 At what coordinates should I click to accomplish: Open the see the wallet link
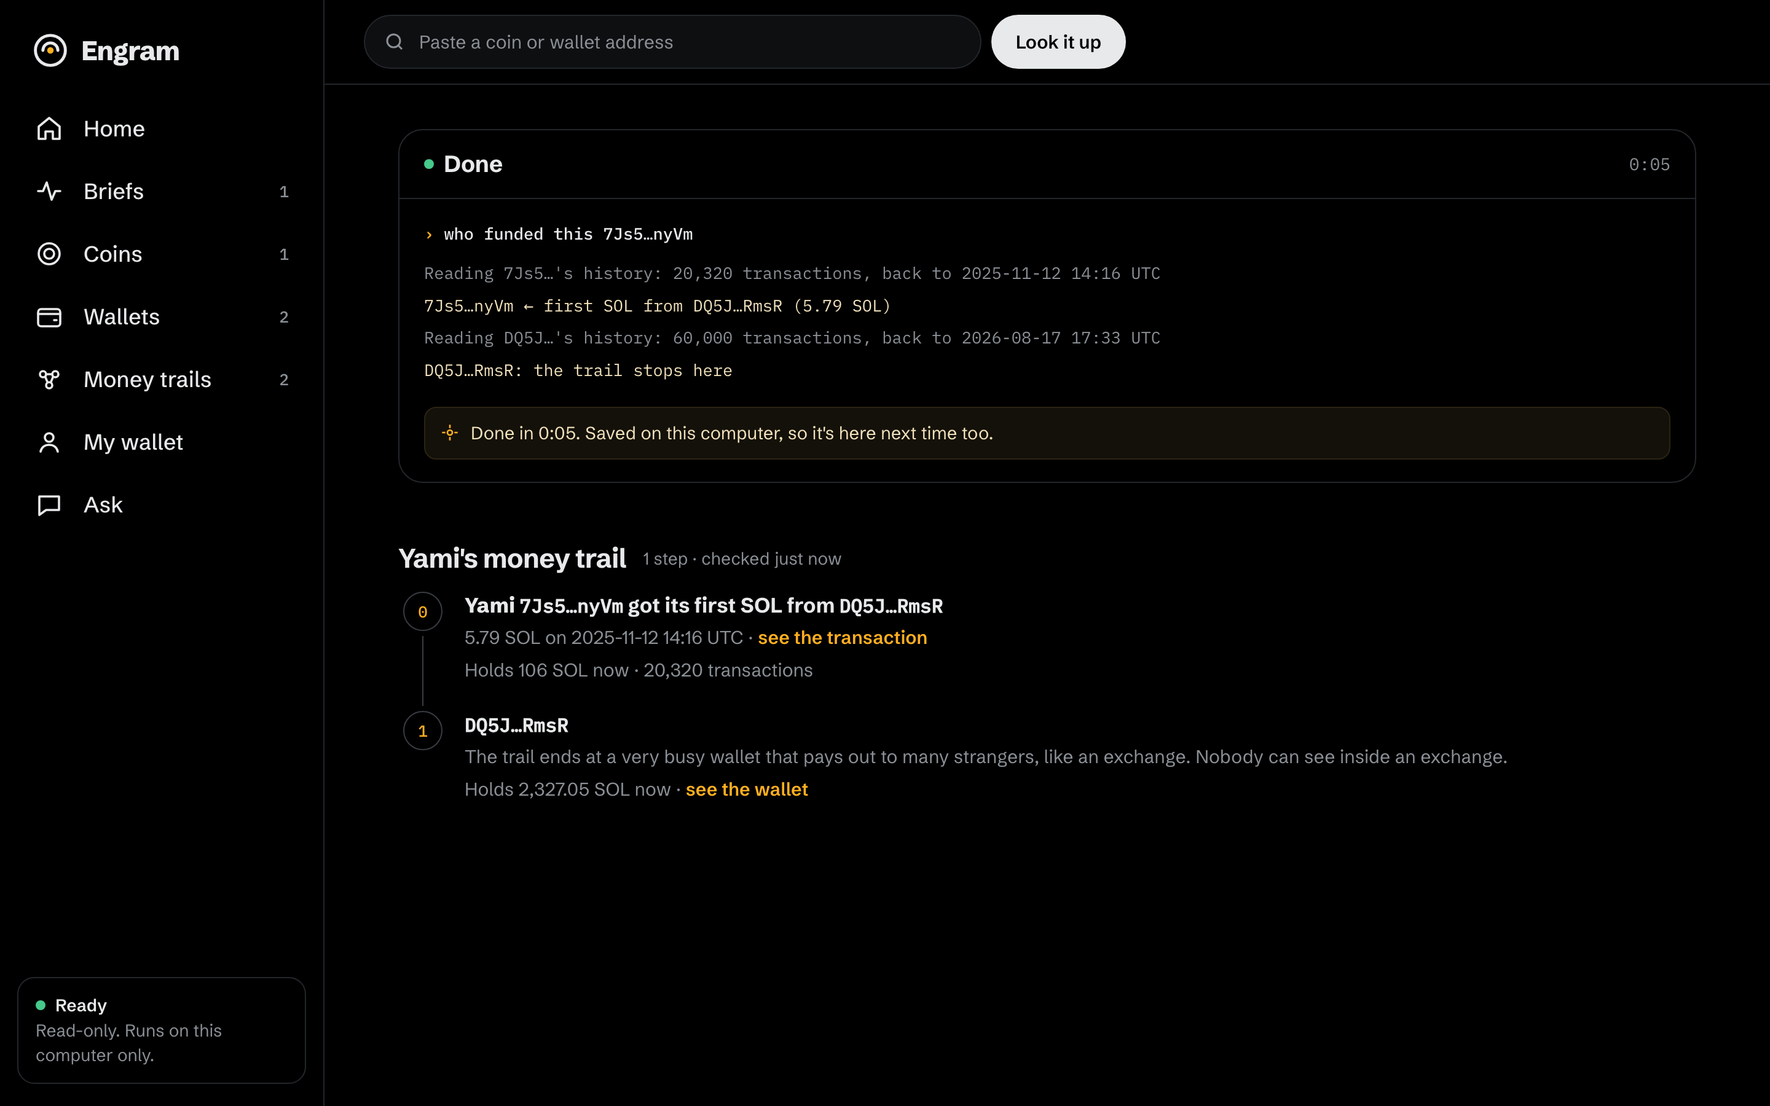747,790
